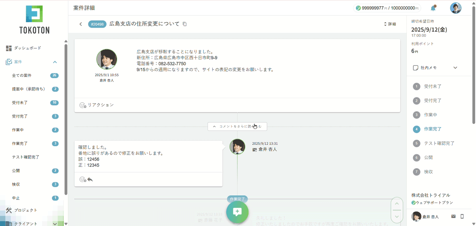This screenshot has width=476, height=226.
Task: Click the notification bell icon
Action: pos(433,8)
